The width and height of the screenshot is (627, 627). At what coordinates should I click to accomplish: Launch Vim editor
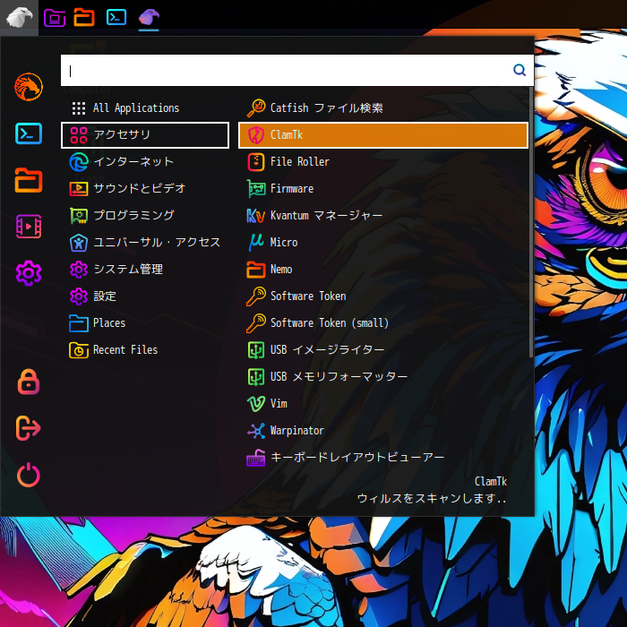click(x=383, y=403)
